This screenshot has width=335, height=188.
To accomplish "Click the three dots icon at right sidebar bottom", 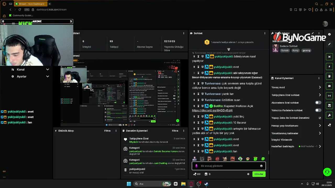I will coord(329,125).
